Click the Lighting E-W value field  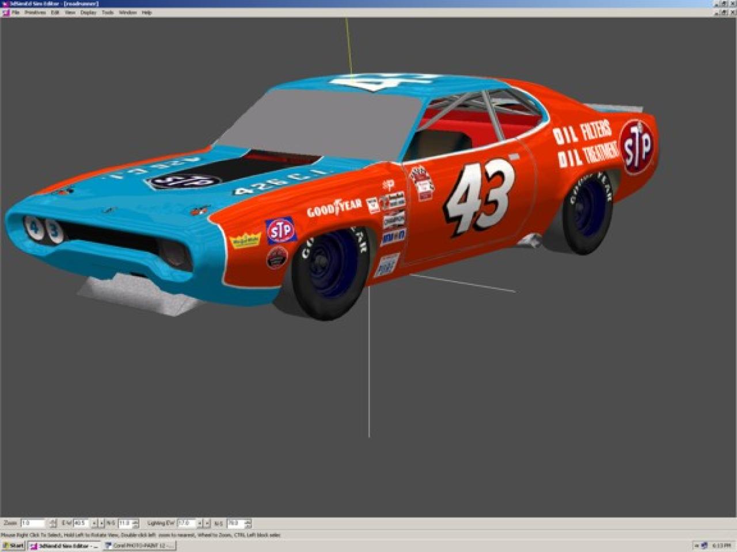[186, 523]
